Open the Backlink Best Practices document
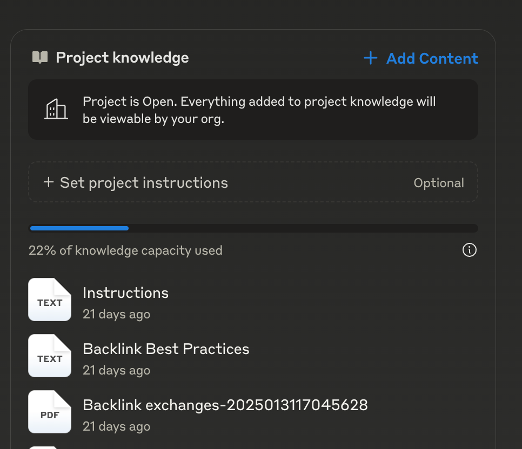The height and width of the screenshot is (449, 522). (166, 349)
